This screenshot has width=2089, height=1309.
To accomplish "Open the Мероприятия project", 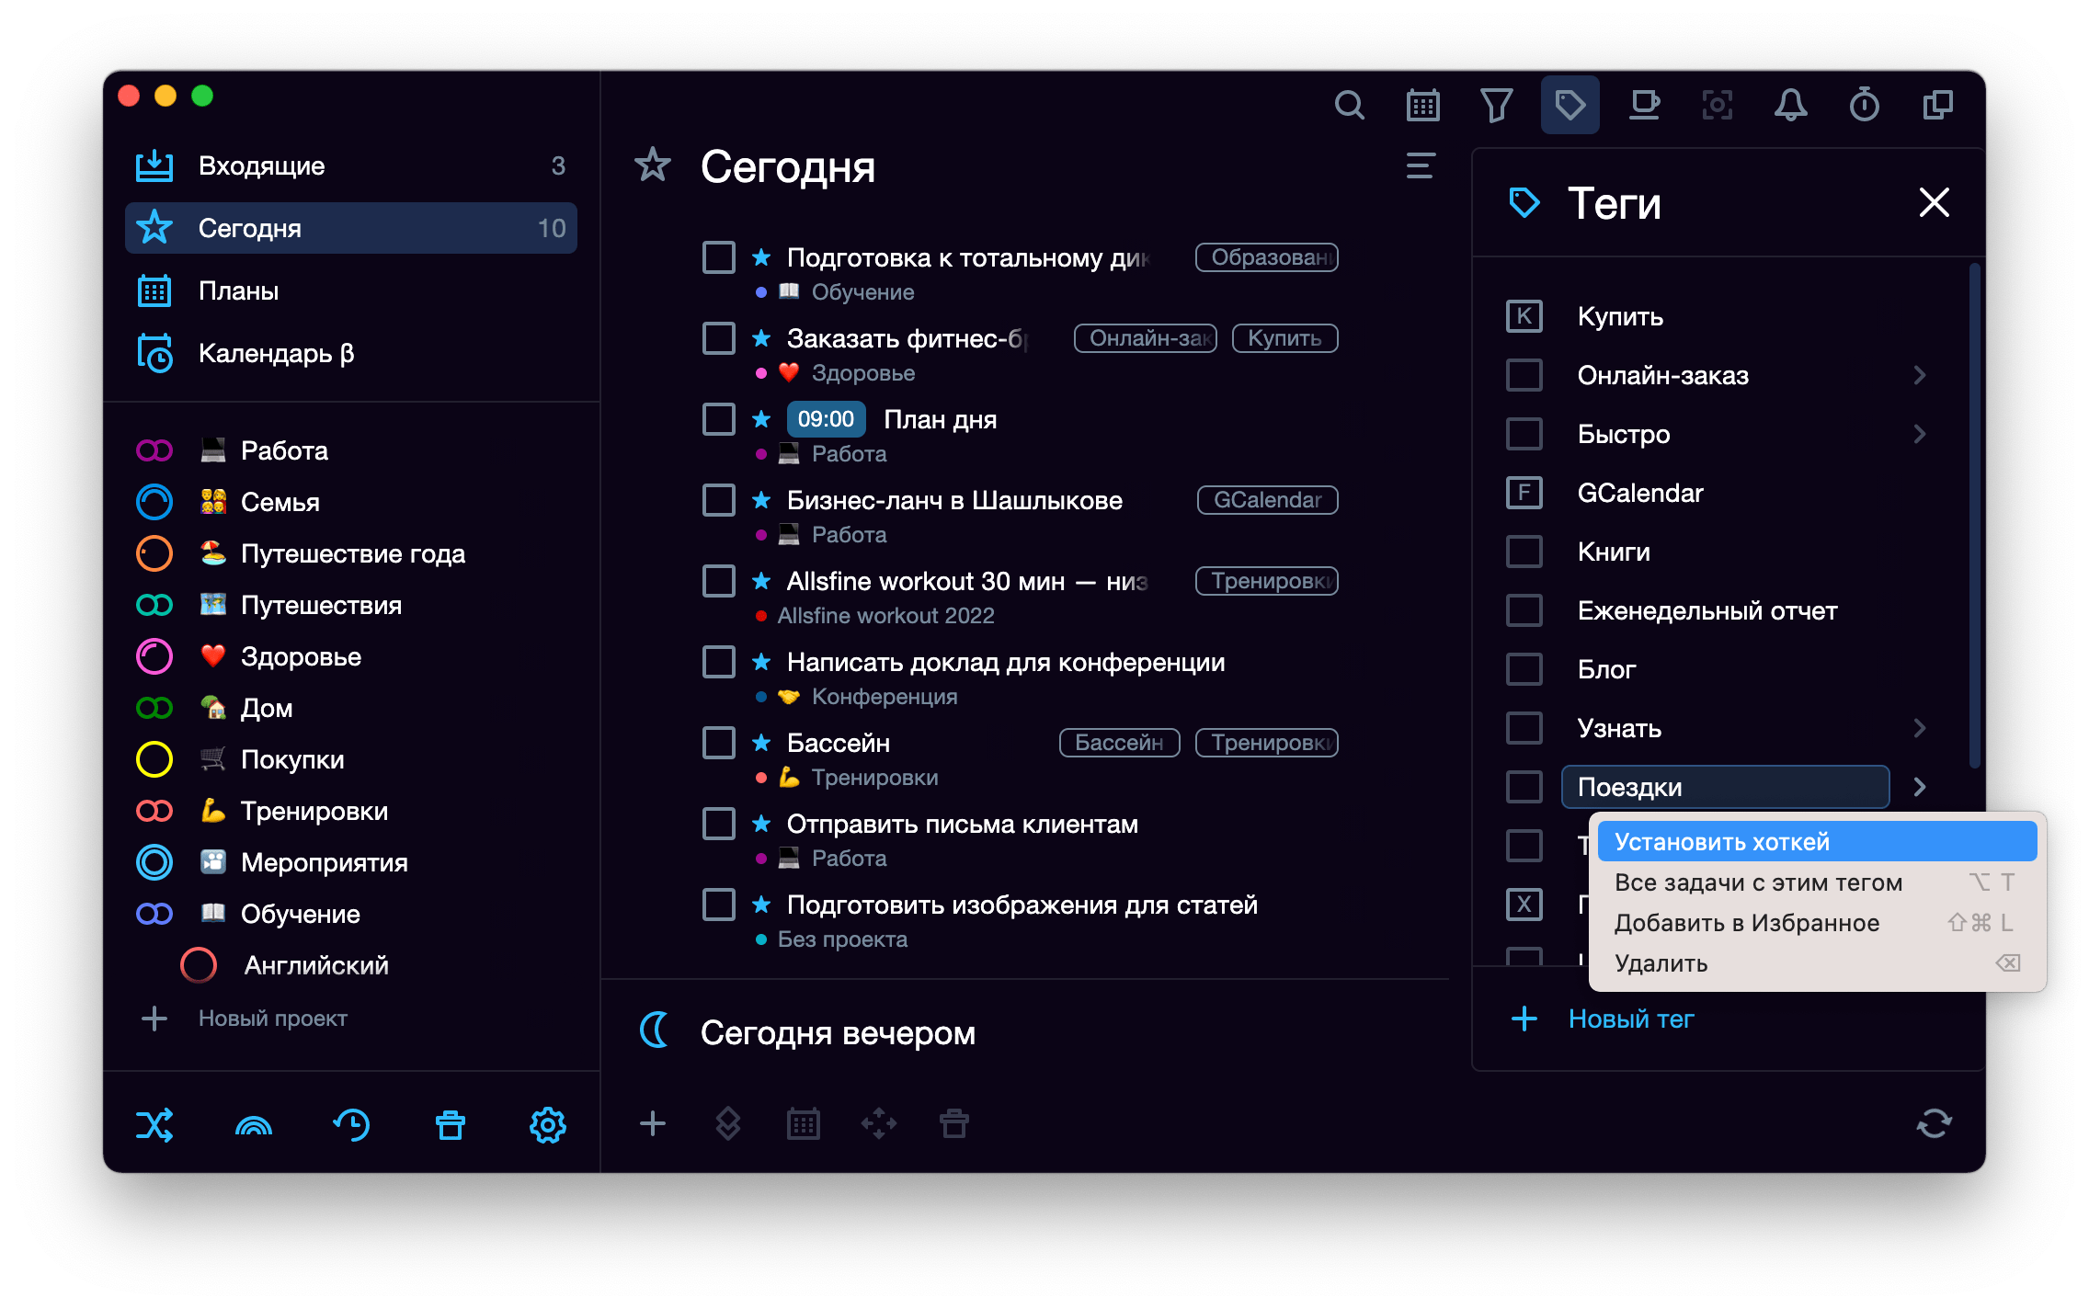I will (351, 862).
